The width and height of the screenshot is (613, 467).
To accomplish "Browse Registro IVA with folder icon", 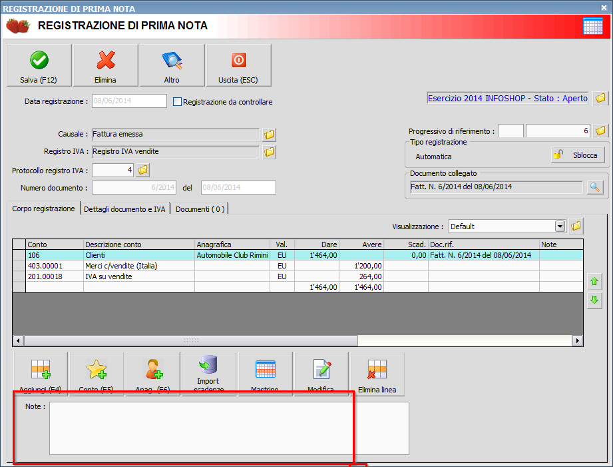I will point(269,152).
